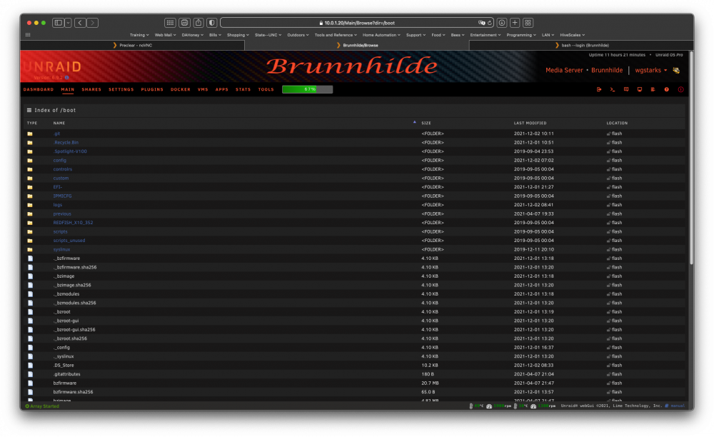Open the Help question mark icon
Image resolution: width=714 pixels, height=437 pixels.
667,90
